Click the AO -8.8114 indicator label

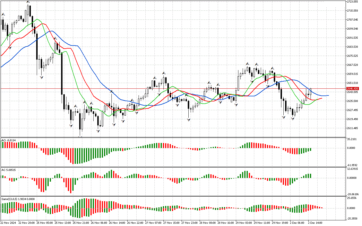[8, 140]
